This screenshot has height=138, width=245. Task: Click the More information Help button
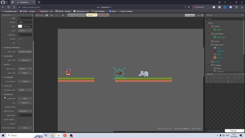tap(25, 128)
